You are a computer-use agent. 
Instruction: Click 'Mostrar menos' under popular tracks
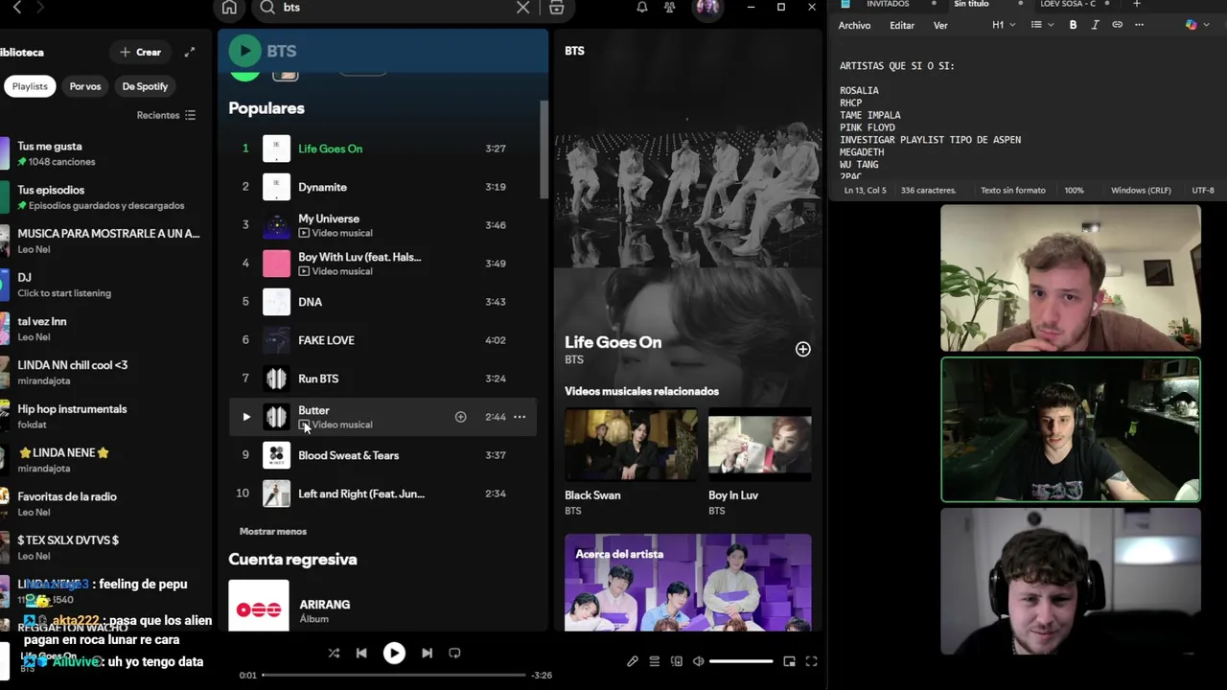(273, 531)
